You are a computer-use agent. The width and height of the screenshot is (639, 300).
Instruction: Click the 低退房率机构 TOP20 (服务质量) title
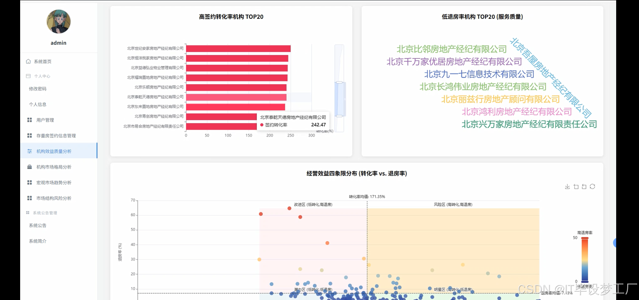tap(482, 17)
